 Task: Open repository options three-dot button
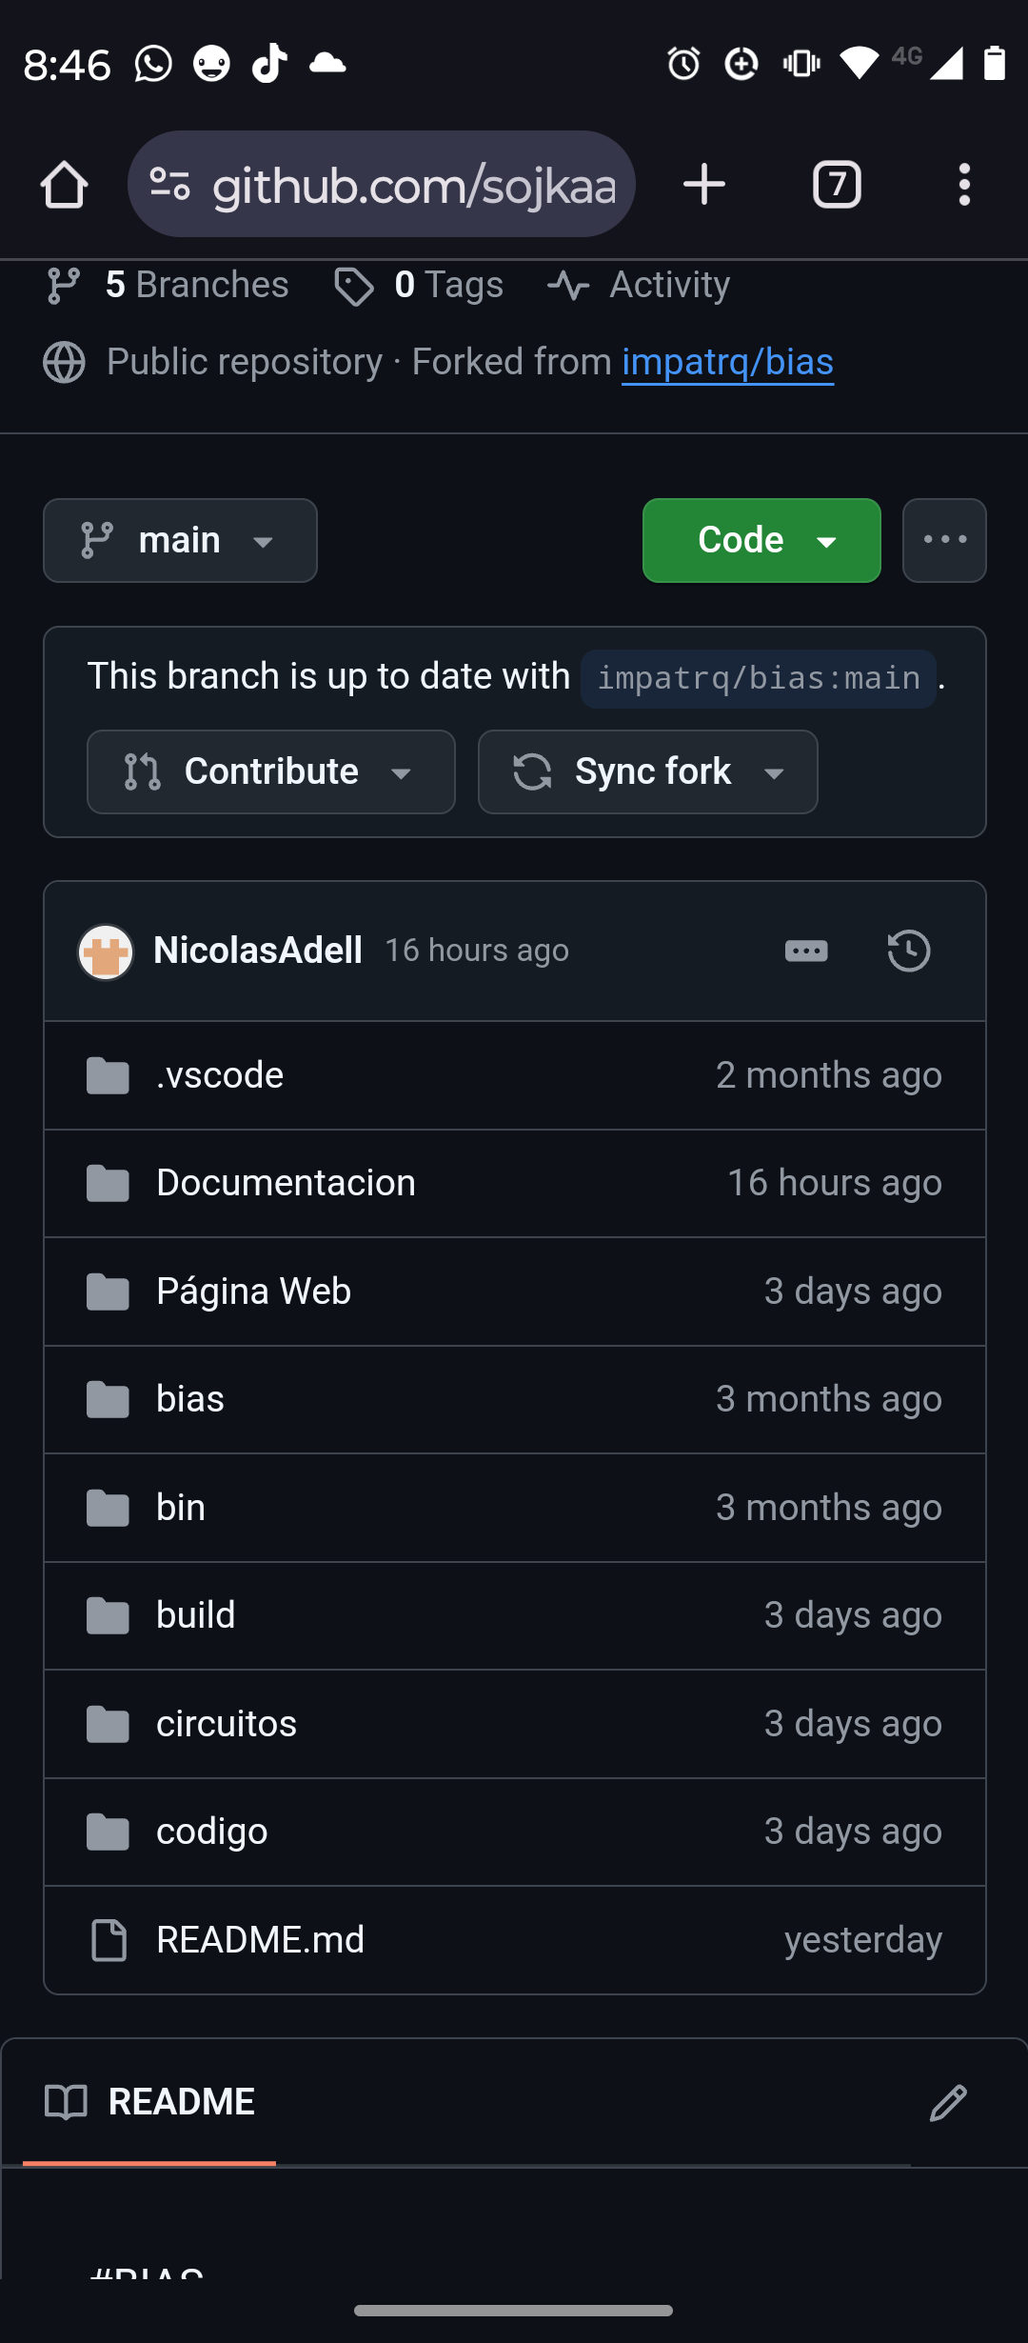tap(944, 540)
